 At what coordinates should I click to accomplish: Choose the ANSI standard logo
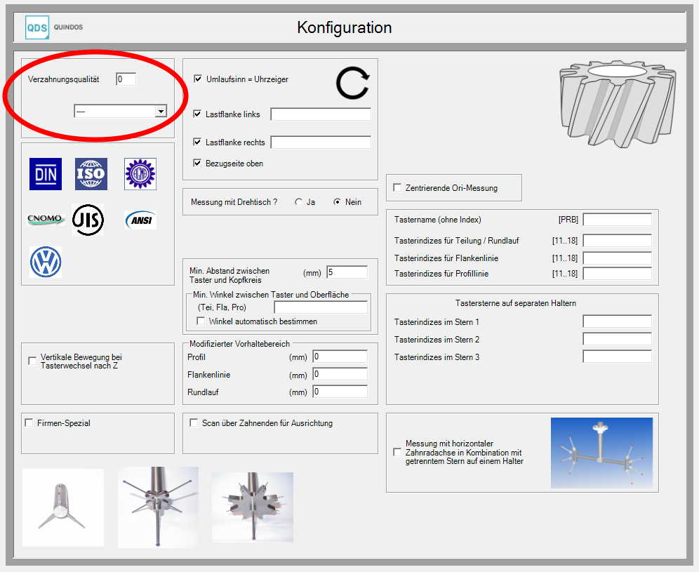[x=140, y=220]
